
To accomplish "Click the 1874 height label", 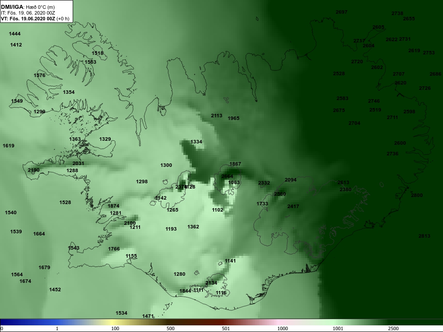I will pyautogui.click(x=113, y=206).
